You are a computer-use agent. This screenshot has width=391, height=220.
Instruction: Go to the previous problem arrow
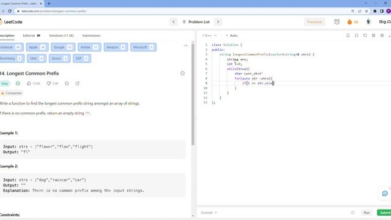tap(174, 22)
